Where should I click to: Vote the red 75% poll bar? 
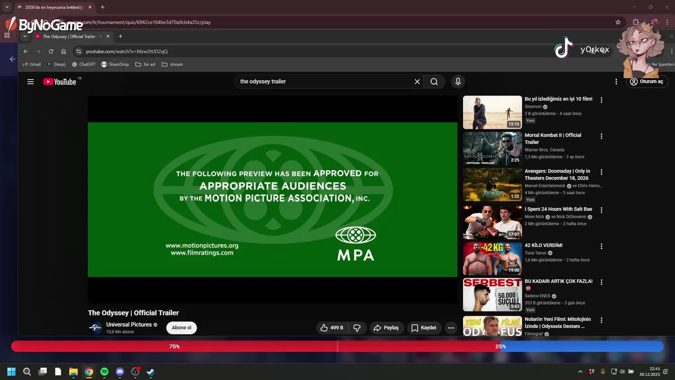click(x=174, y=346)
